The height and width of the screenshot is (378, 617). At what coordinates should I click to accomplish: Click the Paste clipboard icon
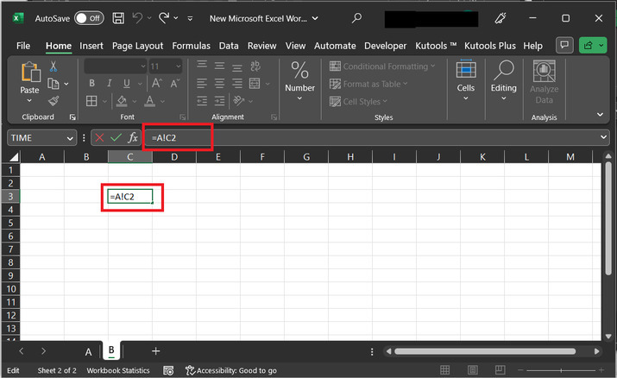[x=30, y=72]
